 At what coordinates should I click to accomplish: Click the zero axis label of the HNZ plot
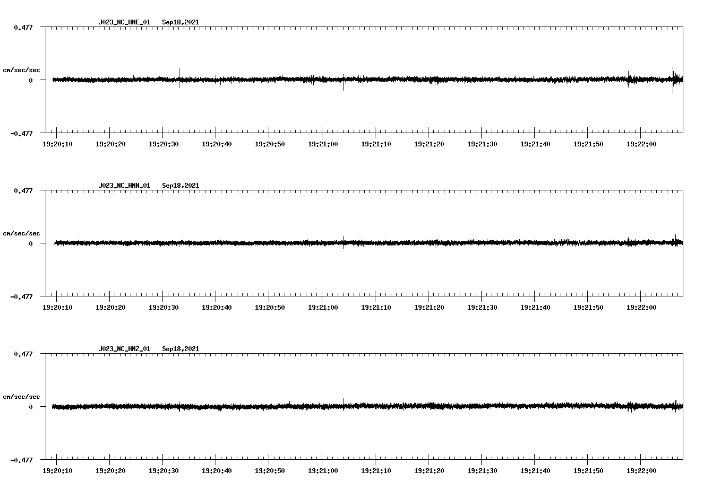tap(31, 407)
